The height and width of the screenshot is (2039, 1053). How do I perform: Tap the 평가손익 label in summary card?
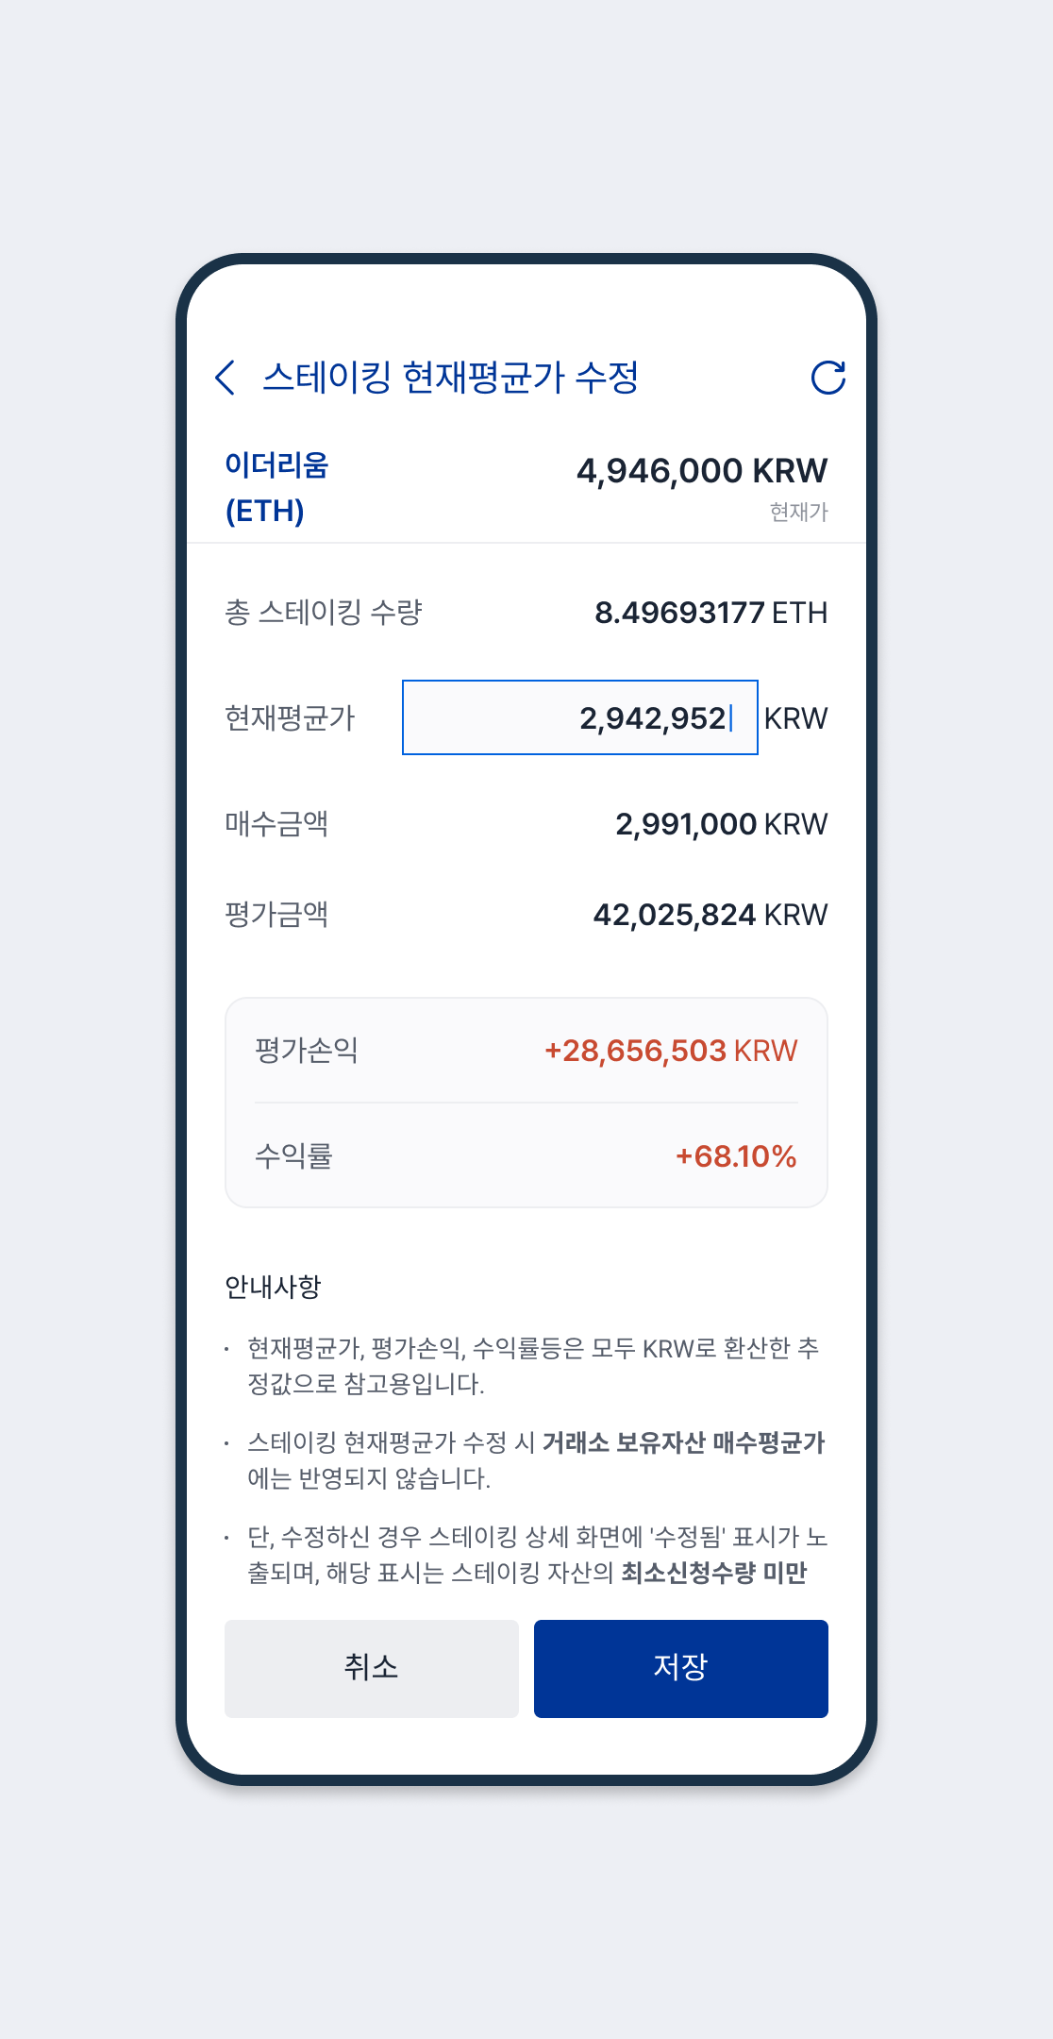307,1051
